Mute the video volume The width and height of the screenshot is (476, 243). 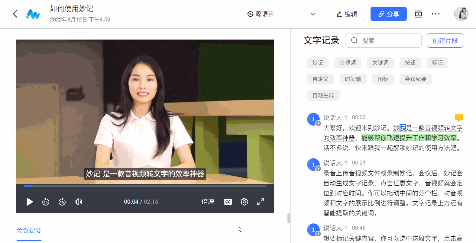tap(78, 202)
